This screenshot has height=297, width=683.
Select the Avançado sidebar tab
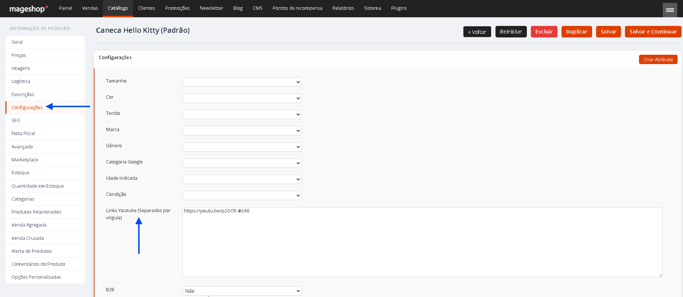(x=45, y=147)
